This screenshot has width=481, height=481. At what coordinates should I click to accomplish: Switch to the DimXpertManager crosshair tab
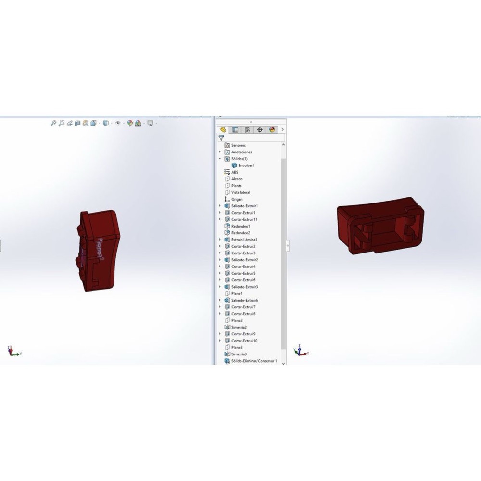[x=260, y=130]
